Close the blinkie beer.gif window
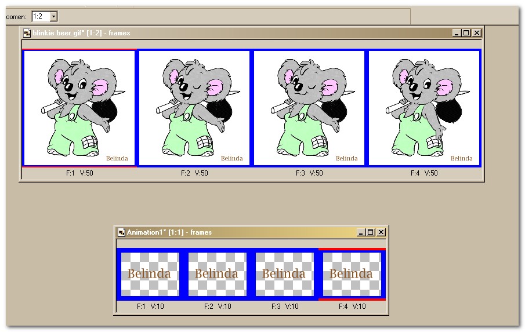This screenshot has height=332, width=525. coord(477,33)
